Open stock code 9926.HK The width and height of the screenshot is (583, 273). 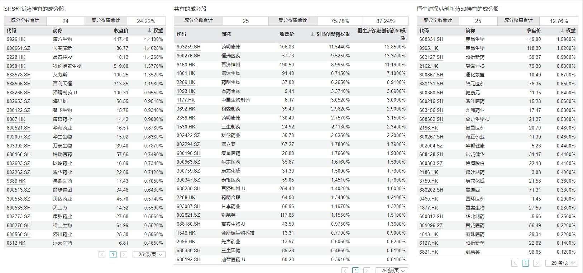[x=16, y=39]
